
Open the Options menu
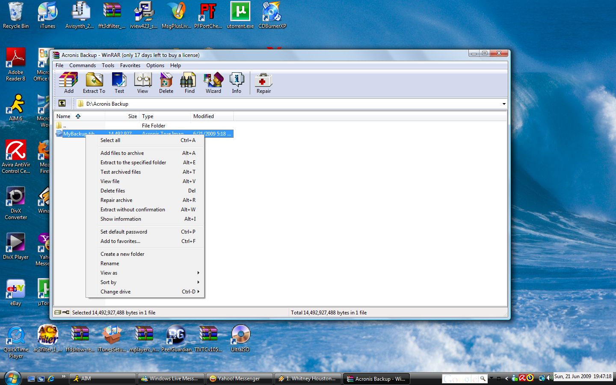(x=155, y=65)
